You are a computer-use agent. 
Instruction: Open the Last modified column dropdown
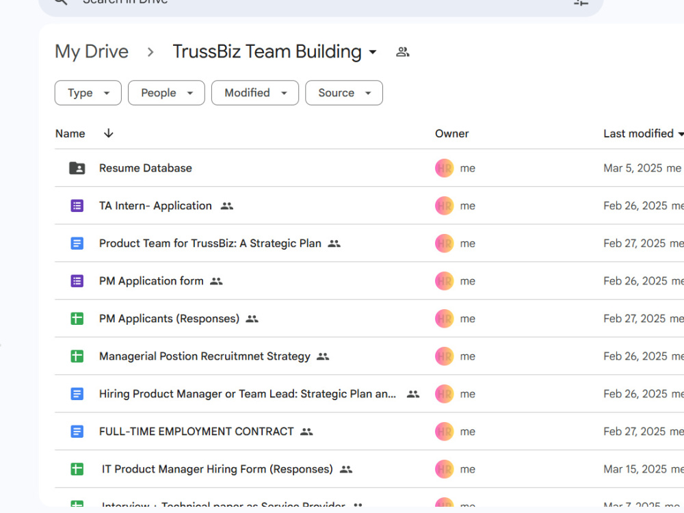point(681,134)
